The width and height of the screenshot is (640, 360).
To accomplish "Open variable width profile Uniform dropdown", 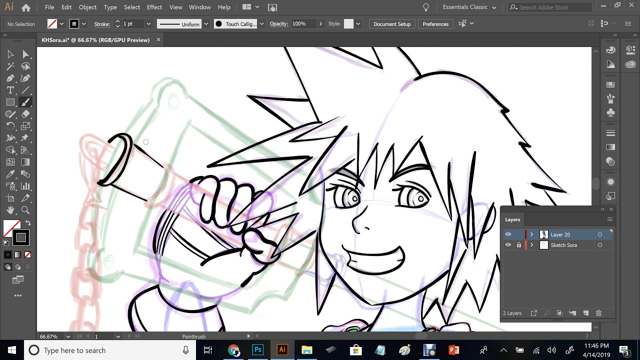I will [205, 24].
